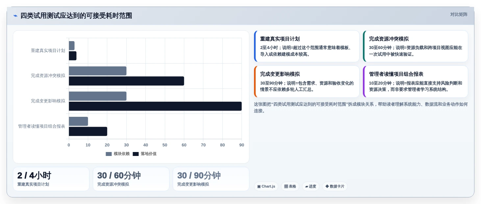Click the description paragraph starting 这张图把

[361, 108]
